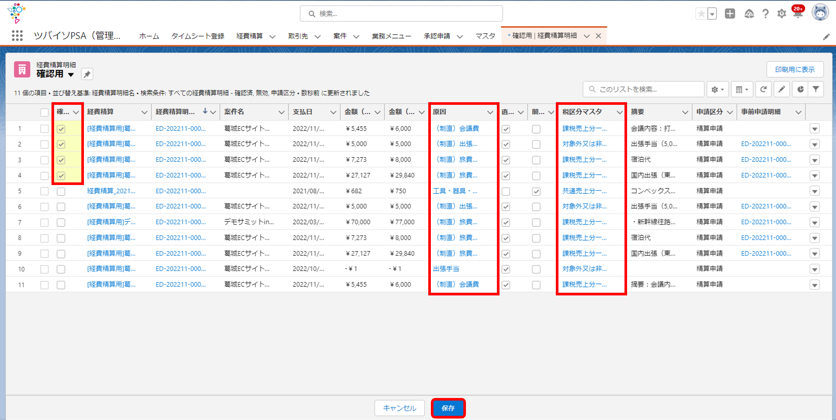This screenshot has height=420, width=836.
Task: Open the 共通売上分 tax master link
Action: point(585,191)
